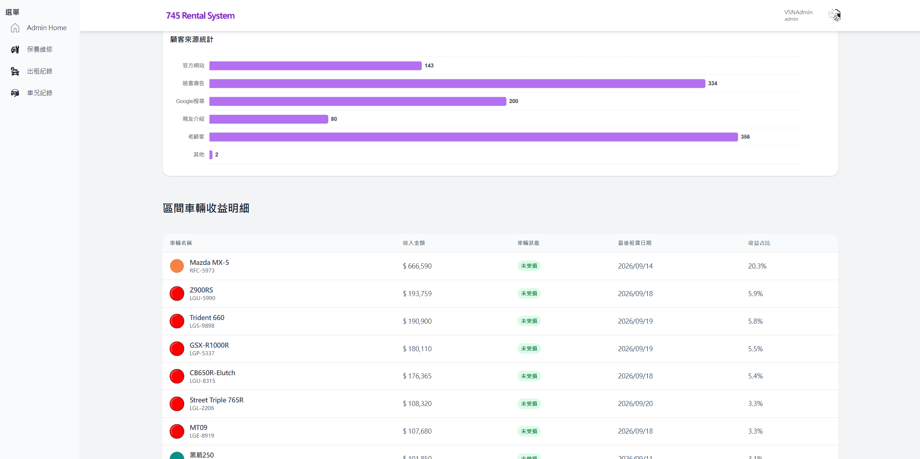Click the income amount $ 666,590

(417, 266)
